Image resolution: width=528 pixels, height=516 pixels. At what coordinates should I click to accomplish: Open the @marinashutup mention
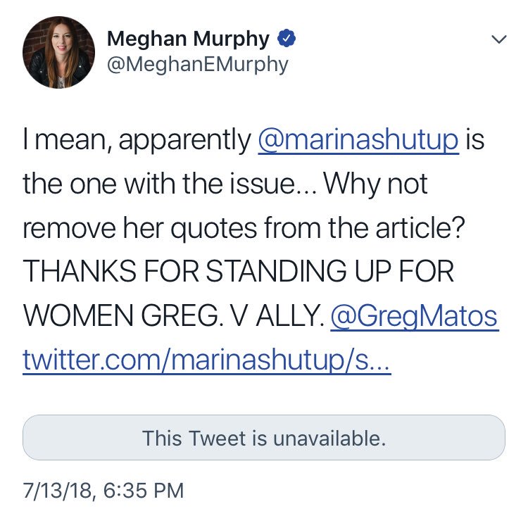pyautogui.click(x=359, y=141)
